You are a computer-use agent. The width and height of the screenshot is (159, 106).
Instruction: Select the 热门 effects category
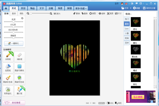click(127, 19)
